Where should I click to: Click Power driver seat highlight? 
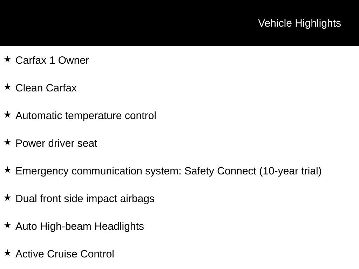tap(56, 143)
